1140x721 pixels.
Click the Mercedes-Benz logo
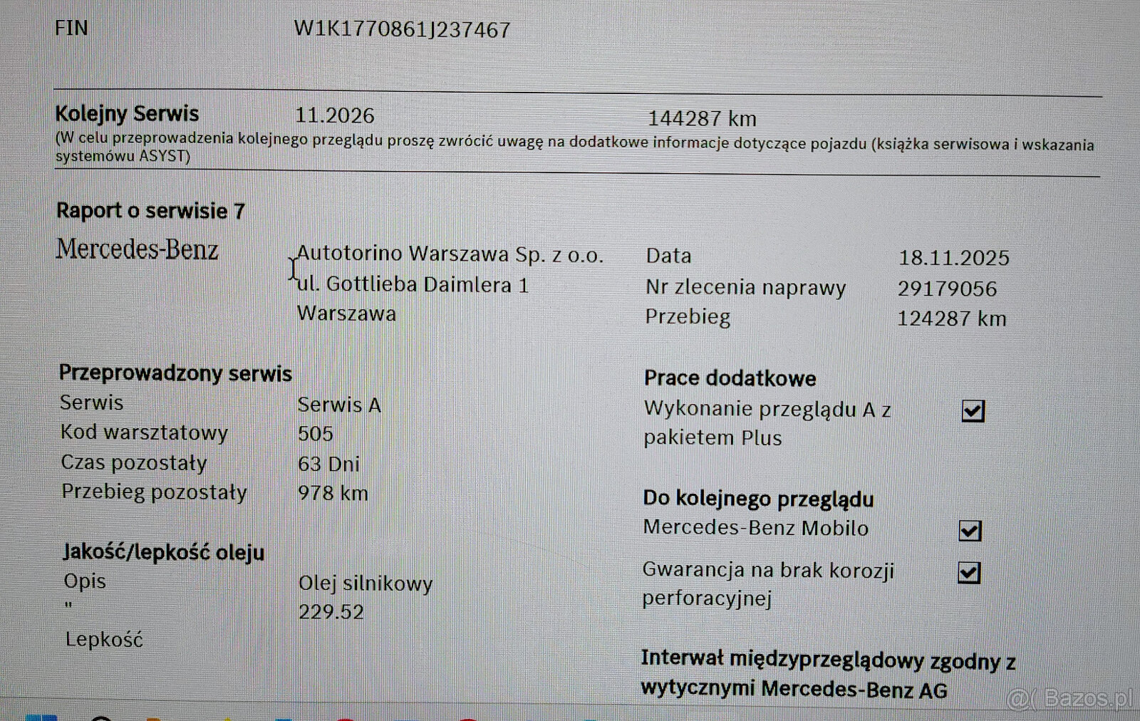(x=137, y=250)
